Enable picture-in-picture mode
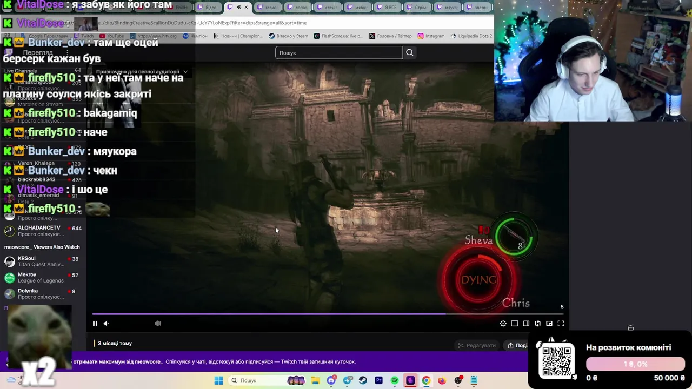Screen dimensions: 692x389 pos(549,324)
